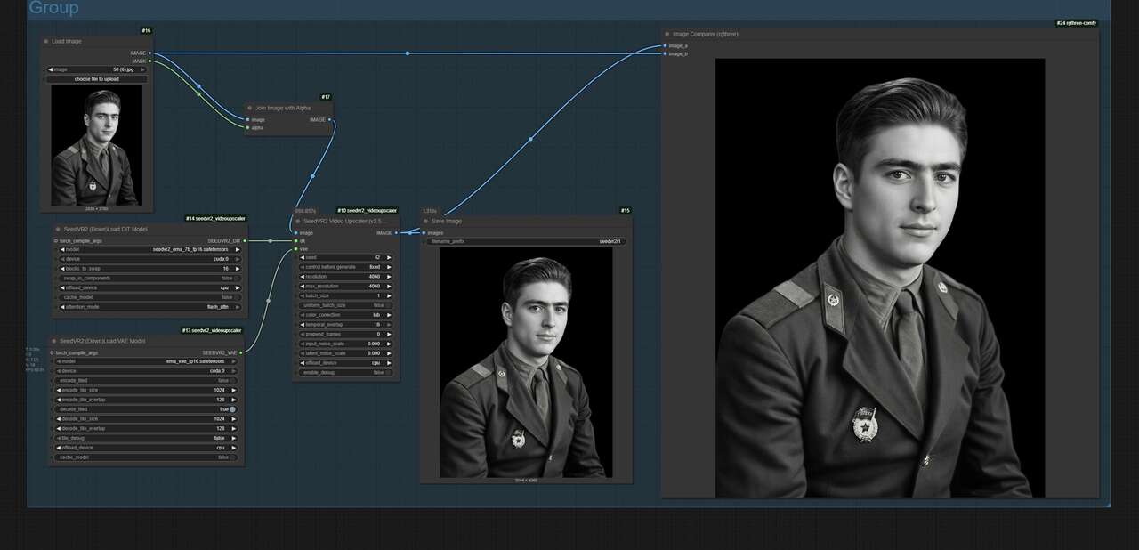Click the vae input socket on the upscaler

click(x=296, y=249)
